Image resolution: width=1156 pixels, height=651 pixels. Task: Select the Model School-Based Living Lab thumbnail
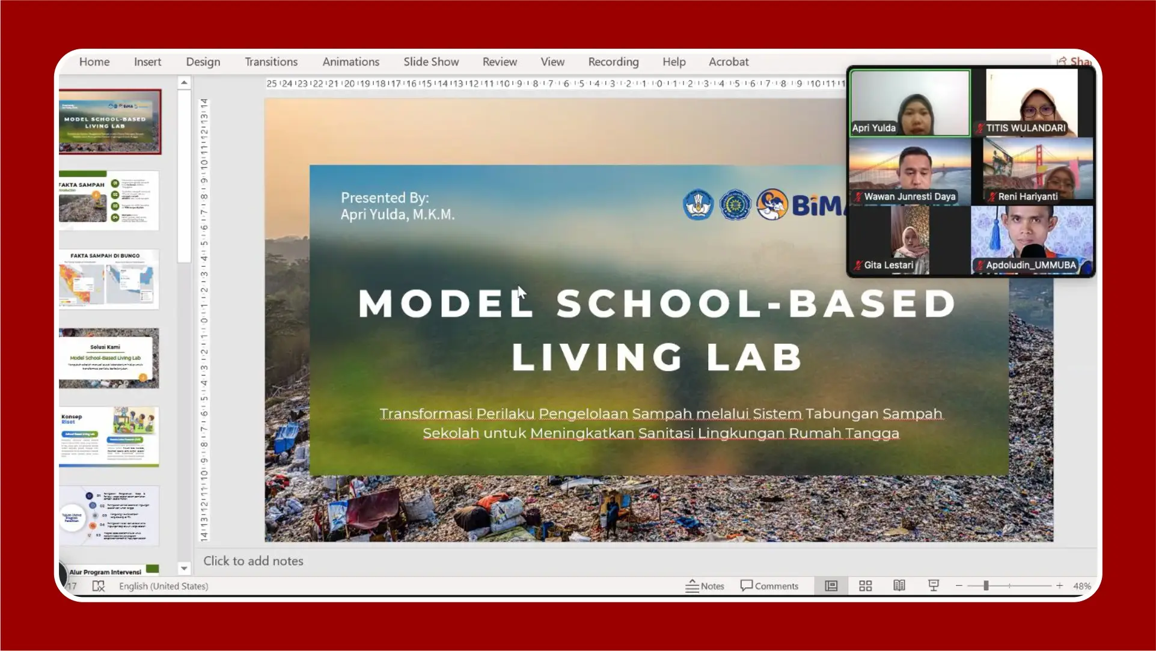point(110,121)
